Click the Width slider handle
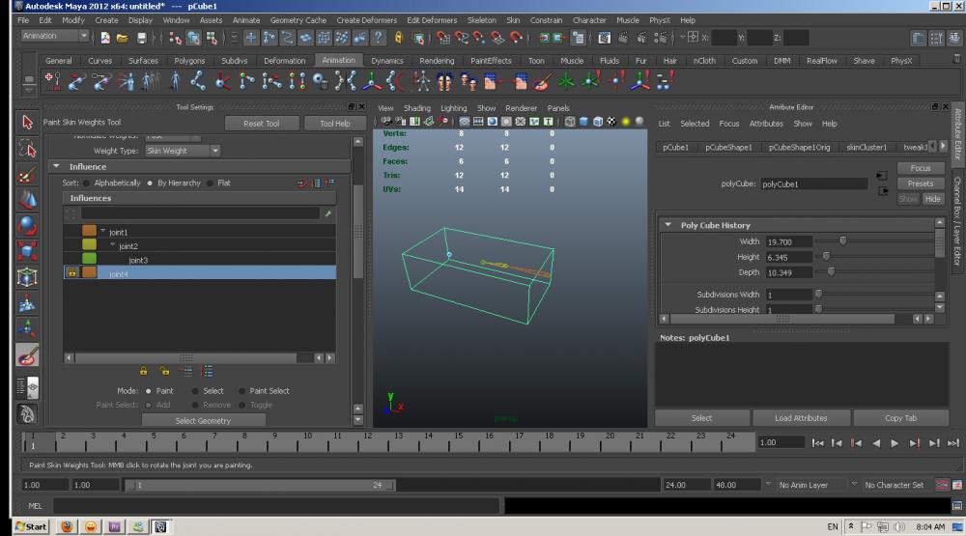This screenshot has height=536, width=966. (842, 241)
